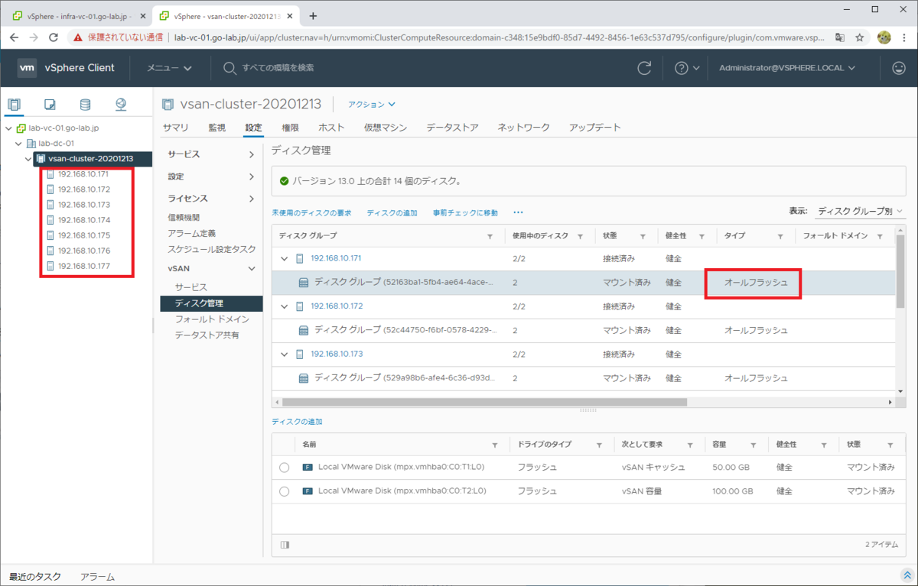Open Networking inventory view icon

tap(121, 105)
